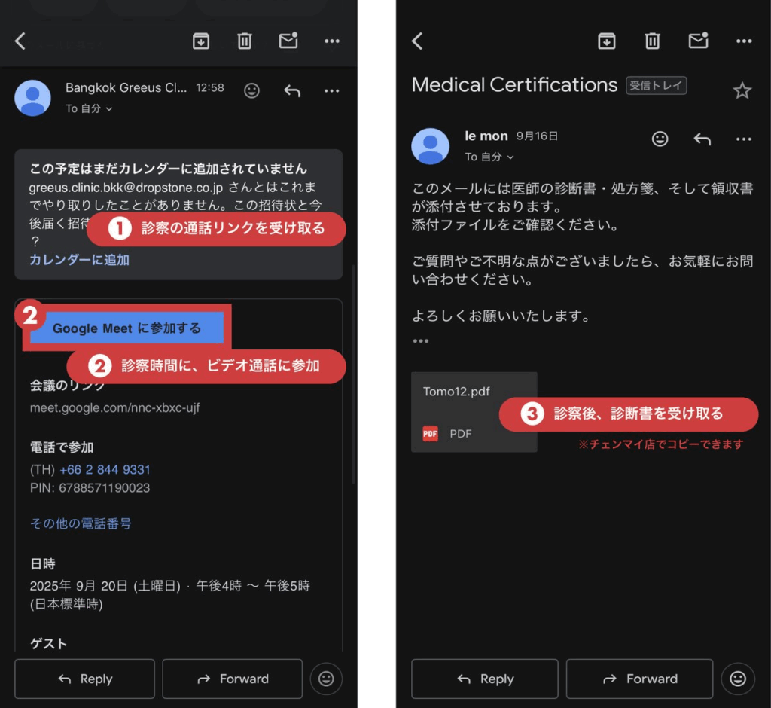The image size is (771, 708).
Task: Show trimmed content dots below よろしくお願いいたします
Action: [420, 341]
